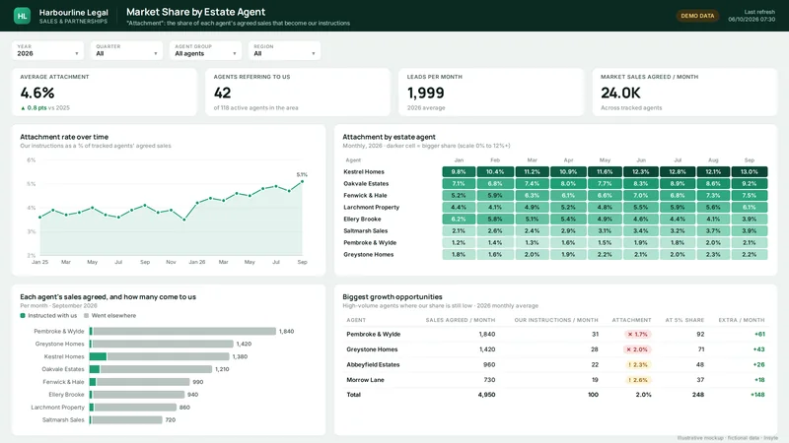Click the amber 2.6% attachment badge
The image size is (789, 443).
(638, 380)
